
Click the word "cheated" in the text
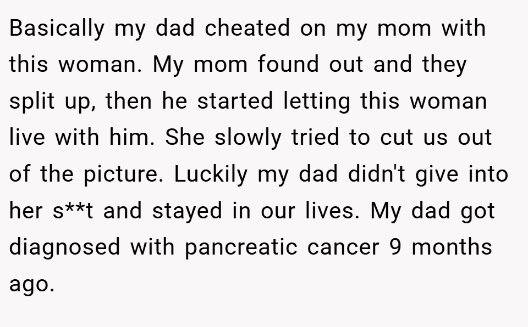[247, 27]
